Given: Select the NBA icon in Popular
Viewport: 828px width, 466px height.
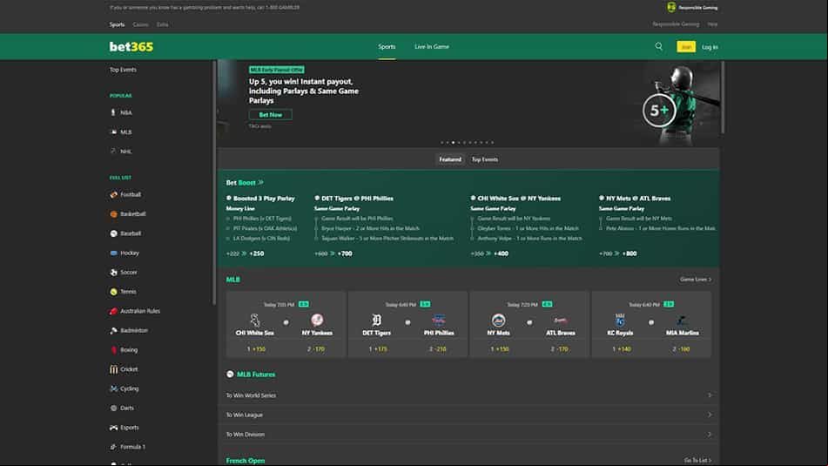Looking at the screenshot, I should (113, 112).
